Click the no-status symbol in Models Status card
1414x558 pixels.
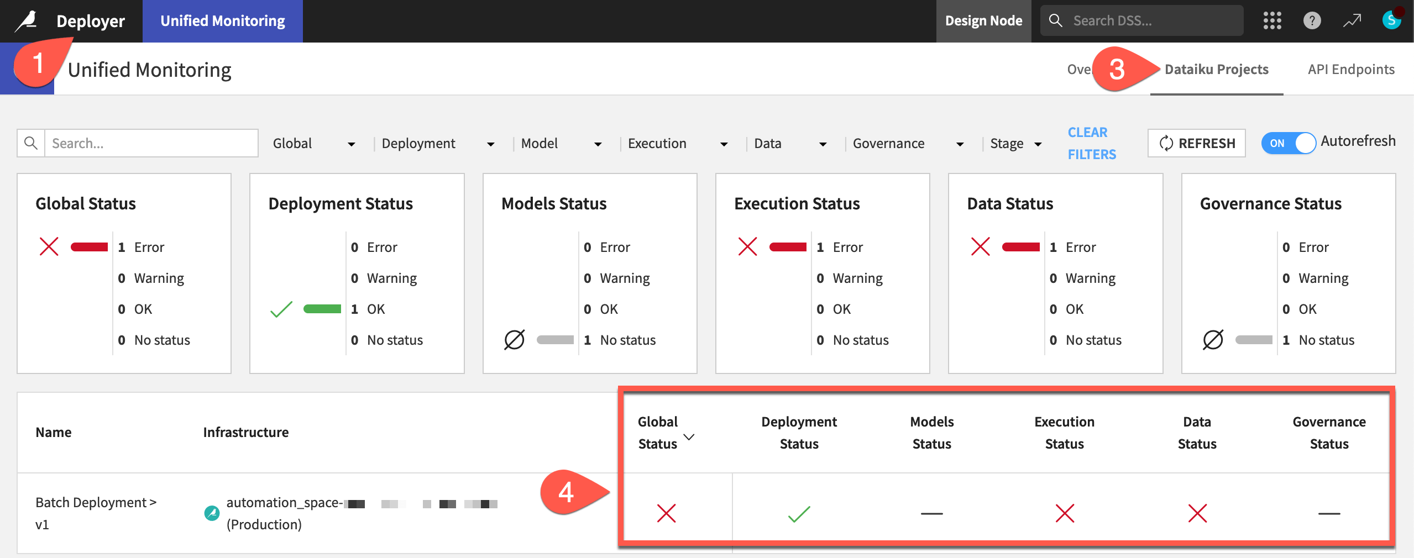pyautogui.click(x=514, y=340)
